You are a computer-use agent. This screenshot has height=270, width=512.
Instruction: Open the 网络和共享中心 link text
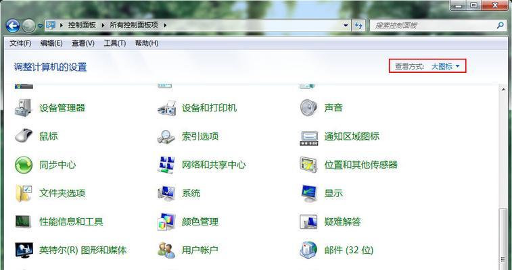214,165
